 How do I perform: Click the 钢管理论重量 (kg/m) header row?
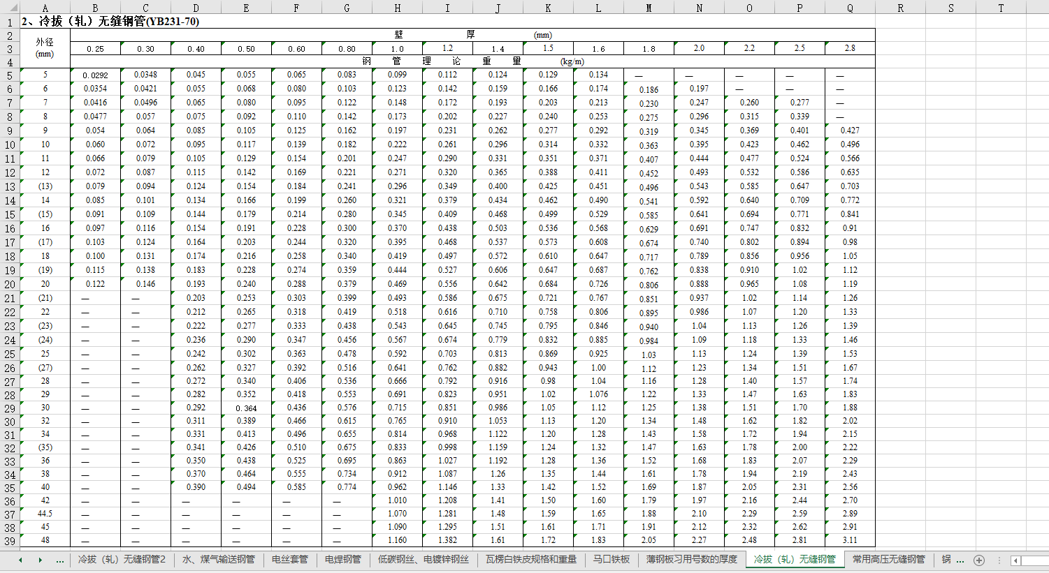[472, 61]
